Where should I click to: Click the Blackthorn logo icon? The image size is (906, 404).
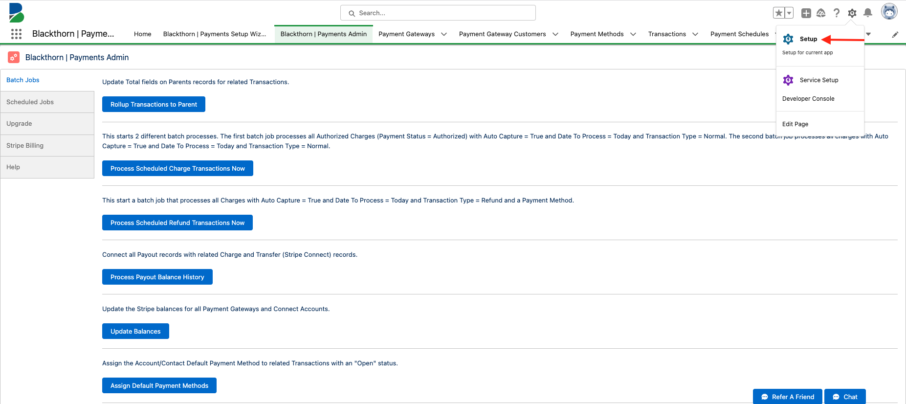[16, 13]
